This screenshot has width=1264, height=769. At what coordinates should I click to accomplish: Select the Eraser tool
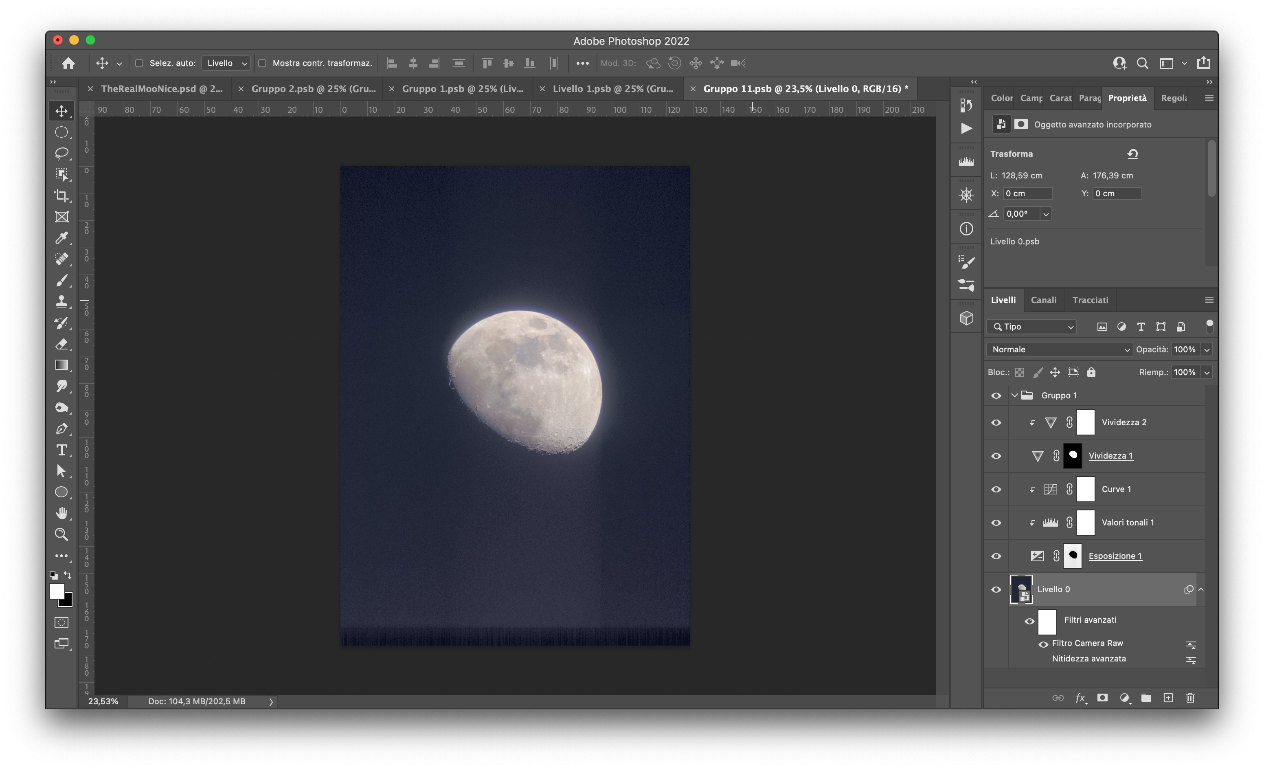point(61,344)
